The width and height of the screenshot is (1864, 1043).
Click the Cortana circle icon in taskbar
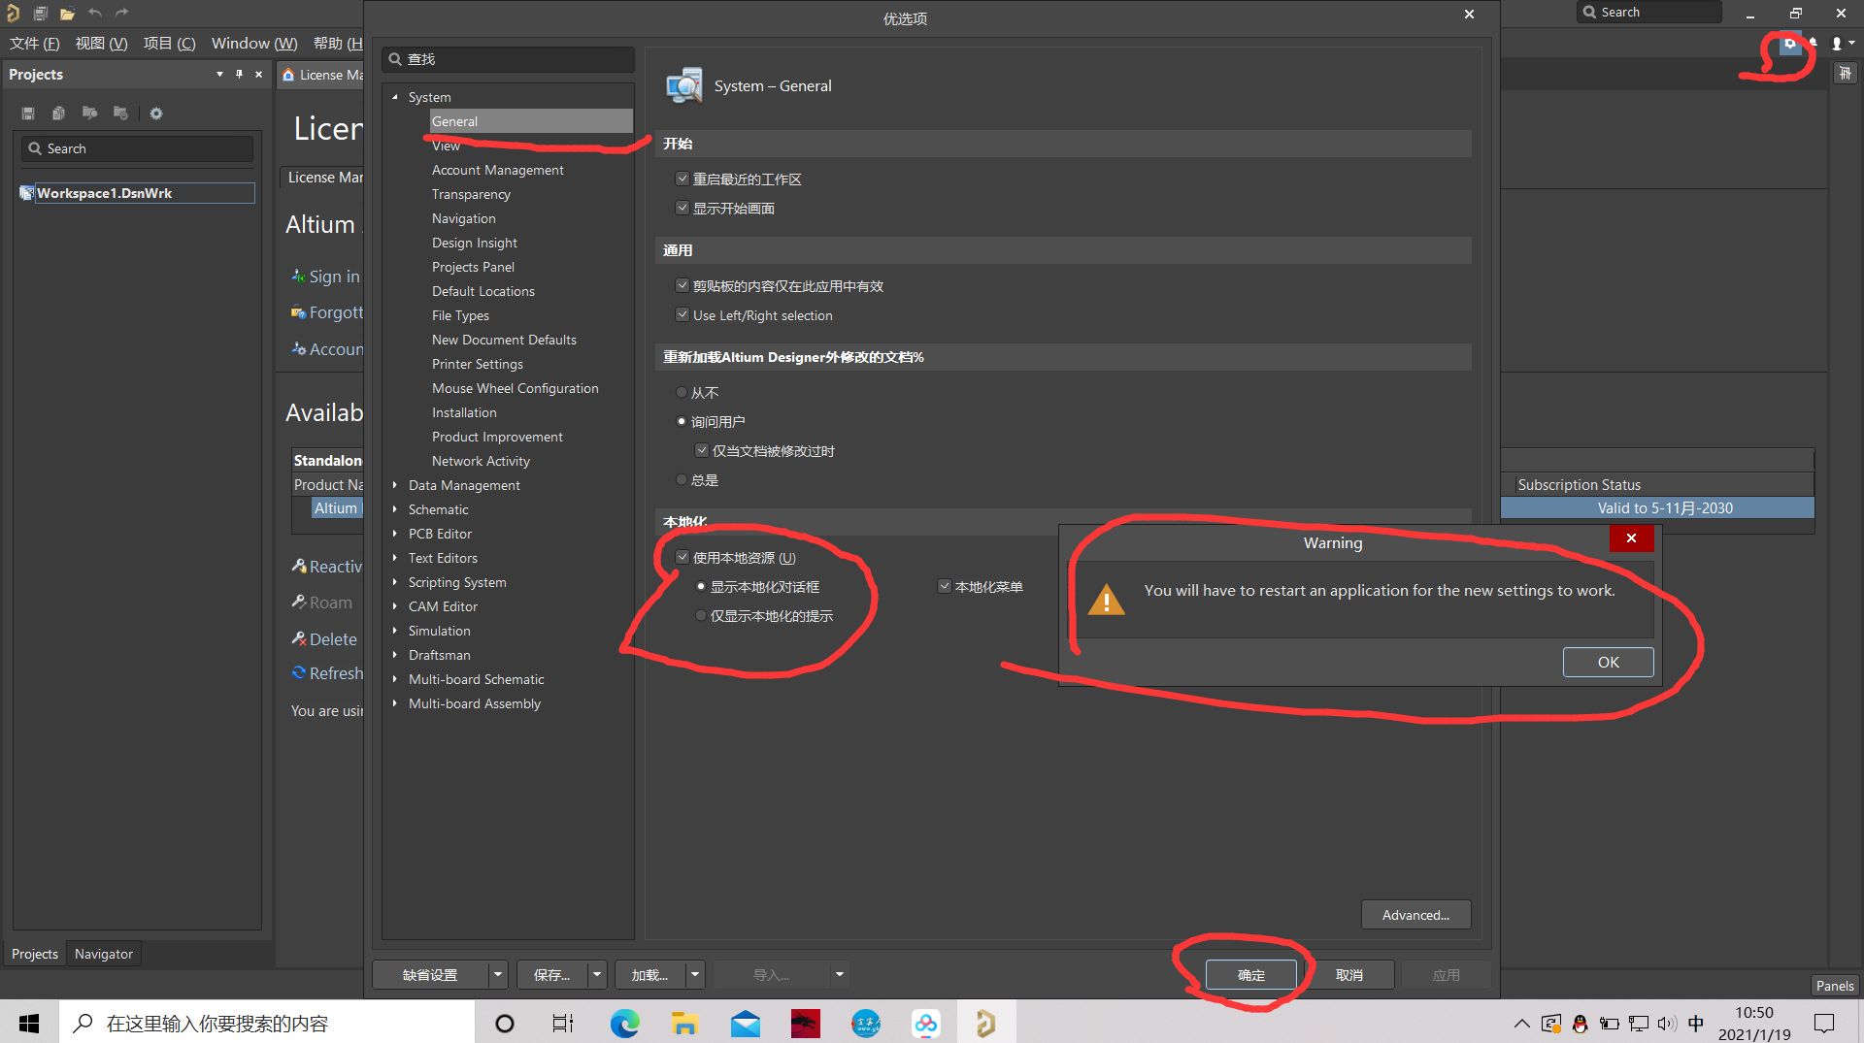tap(505, 1023)
